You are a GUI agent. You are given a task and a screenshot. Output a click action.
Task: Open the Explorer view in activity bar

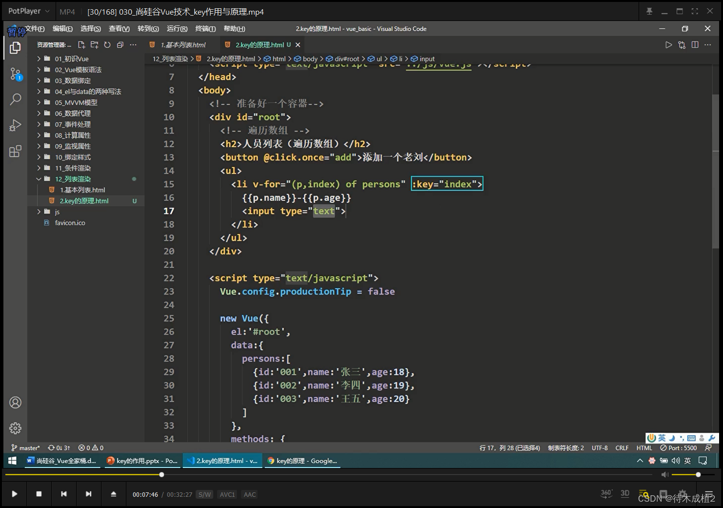(15, 48)
